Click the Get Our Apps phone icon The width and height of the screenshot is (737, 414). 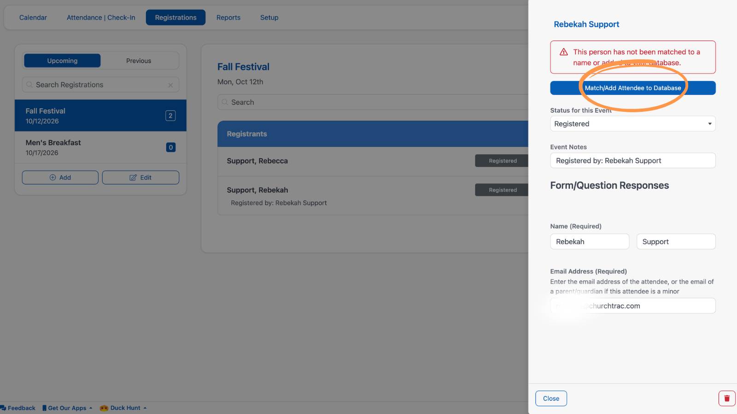pyautogui.click(x=44, y=408)
